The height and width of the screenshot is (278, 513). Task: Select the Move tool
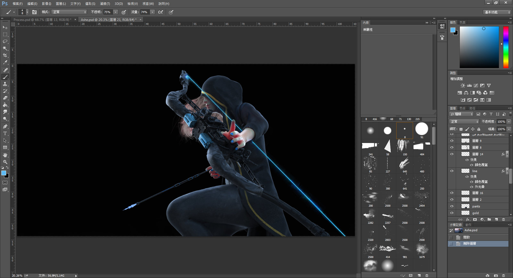[x=5, y=27]
